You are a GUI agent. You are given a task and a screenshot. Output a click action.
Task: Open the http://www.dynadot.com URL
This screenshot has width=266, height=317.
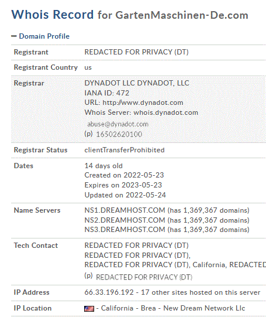(143, 103)
